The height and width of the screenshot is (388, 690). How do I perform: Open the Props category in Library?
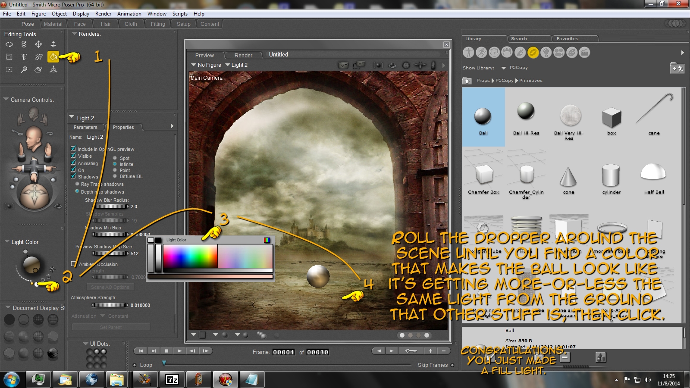click(533, 53)
